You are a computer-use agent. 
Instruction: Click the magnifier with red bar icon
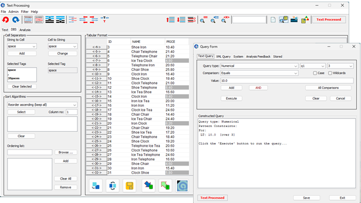(x=203, y=19)
